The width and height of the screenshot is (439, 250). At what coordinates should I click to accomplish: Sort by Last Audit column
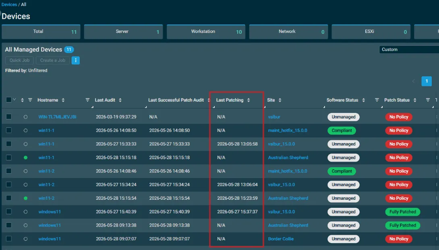[120, 100]
